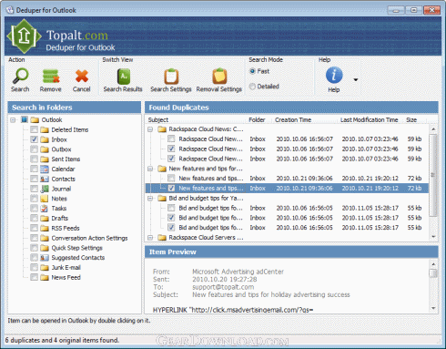Select the Quick Step Settings folder
This screenshot has width=446, height=349.
77,248
